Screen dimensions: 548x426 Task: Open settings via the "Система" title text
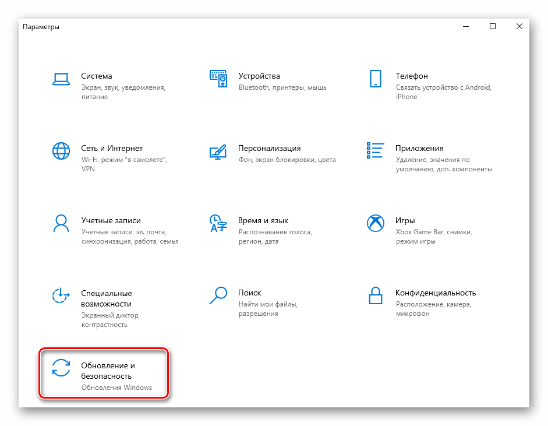tap(97, 76)
